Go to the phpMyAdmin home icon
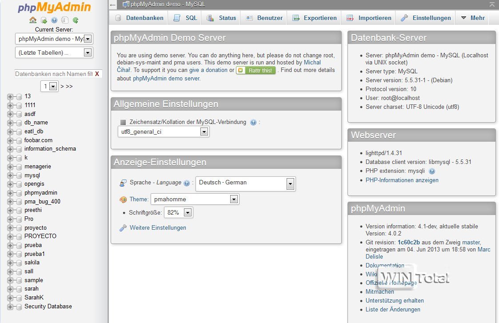 click(x=33, y=20)
